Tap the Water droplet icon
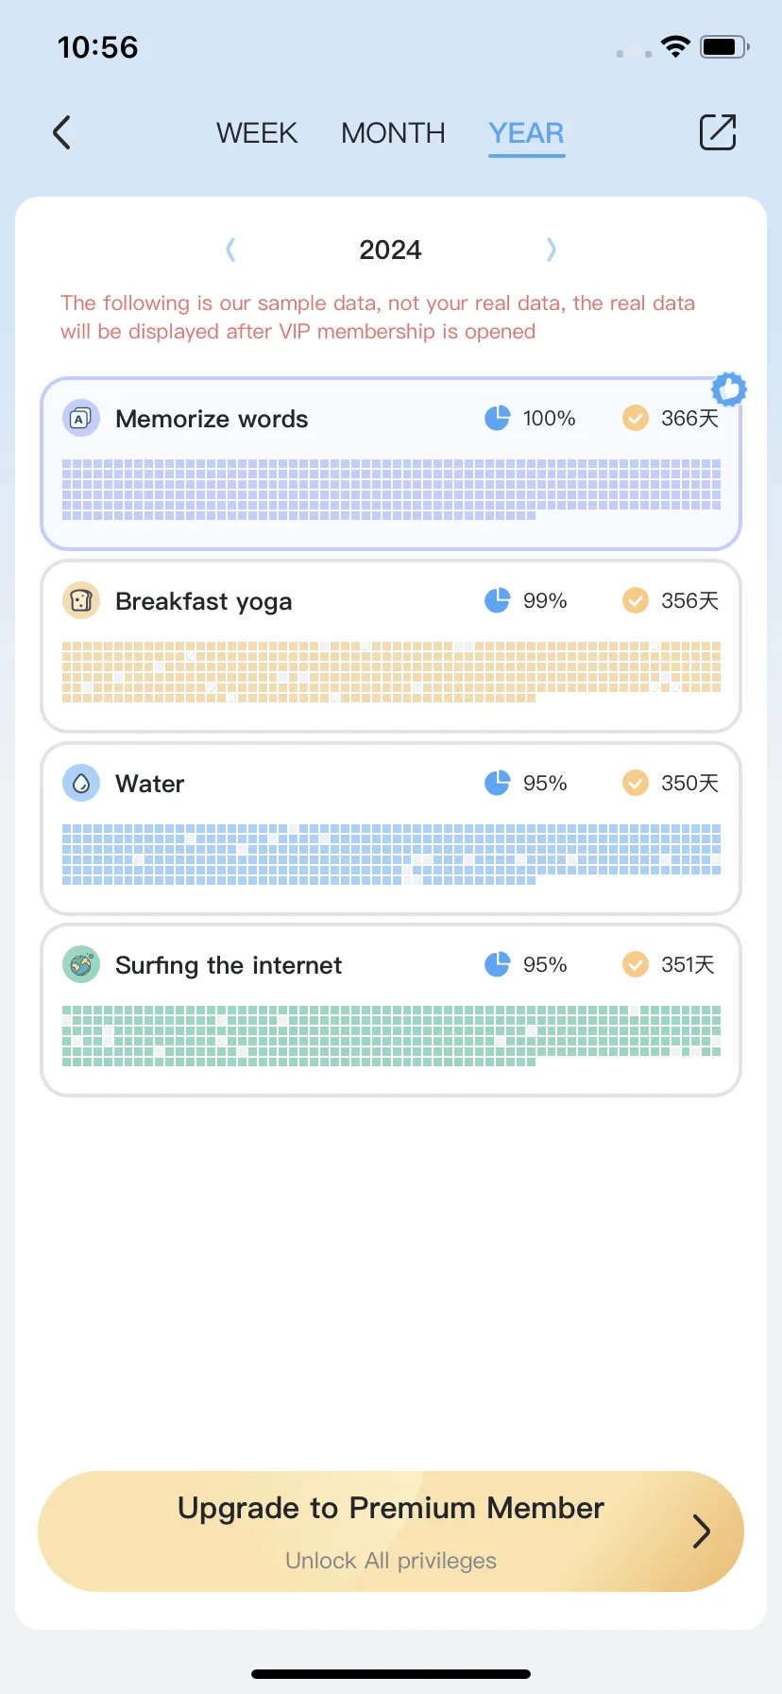This screenshot has width=782, height=1694. [x=81, y=783]
